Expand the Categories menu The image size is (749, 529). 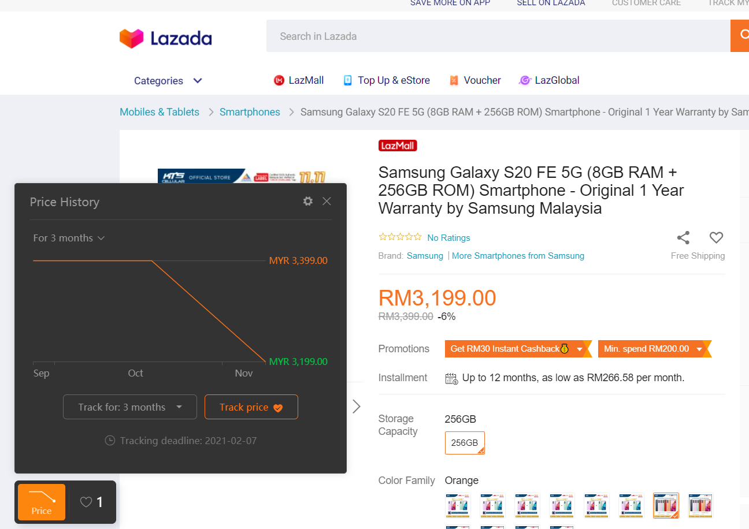click(x=168, y=81)
